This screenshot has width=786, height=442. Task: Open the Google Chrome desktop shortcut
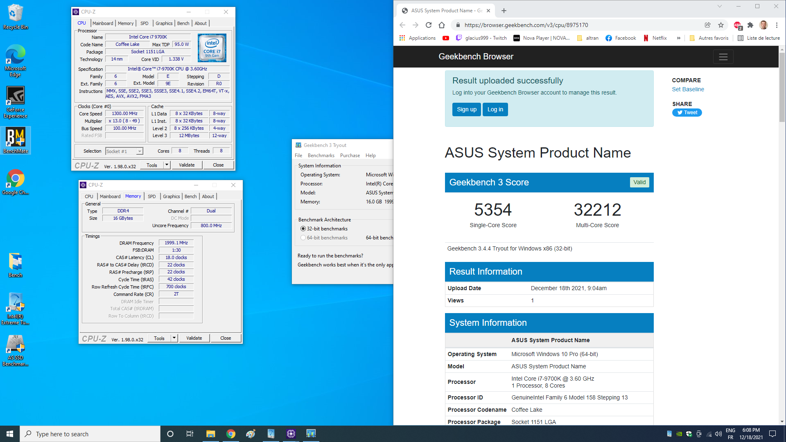coord(15,182)
